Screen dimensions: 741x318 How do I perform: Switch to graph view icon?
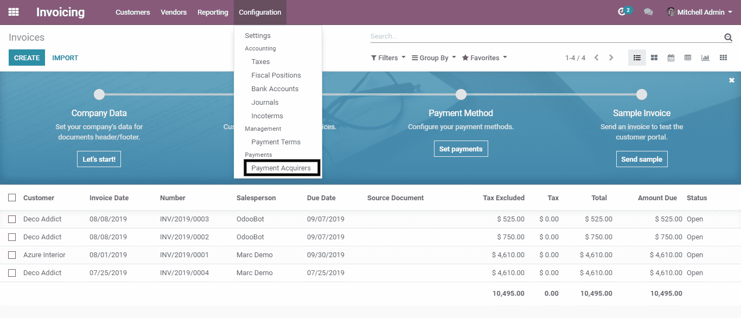point(705,58)
